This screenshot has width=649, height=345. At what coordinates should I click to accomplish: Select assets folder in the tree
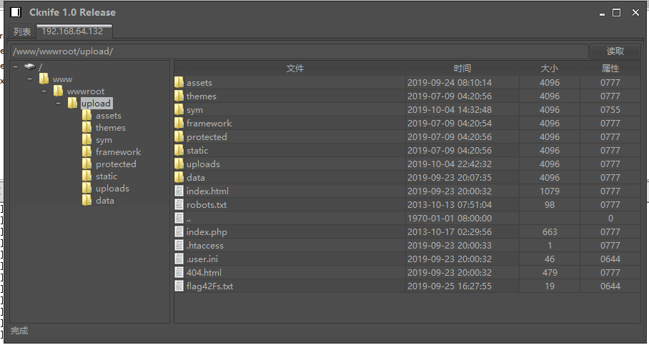coord(109,116)
